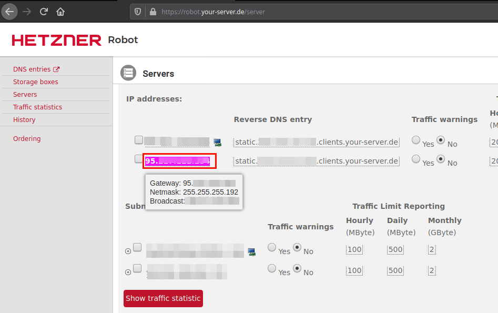Screen dimensions: 498x313
Task: Click the Servers header icon
Action: click(128, 73)
